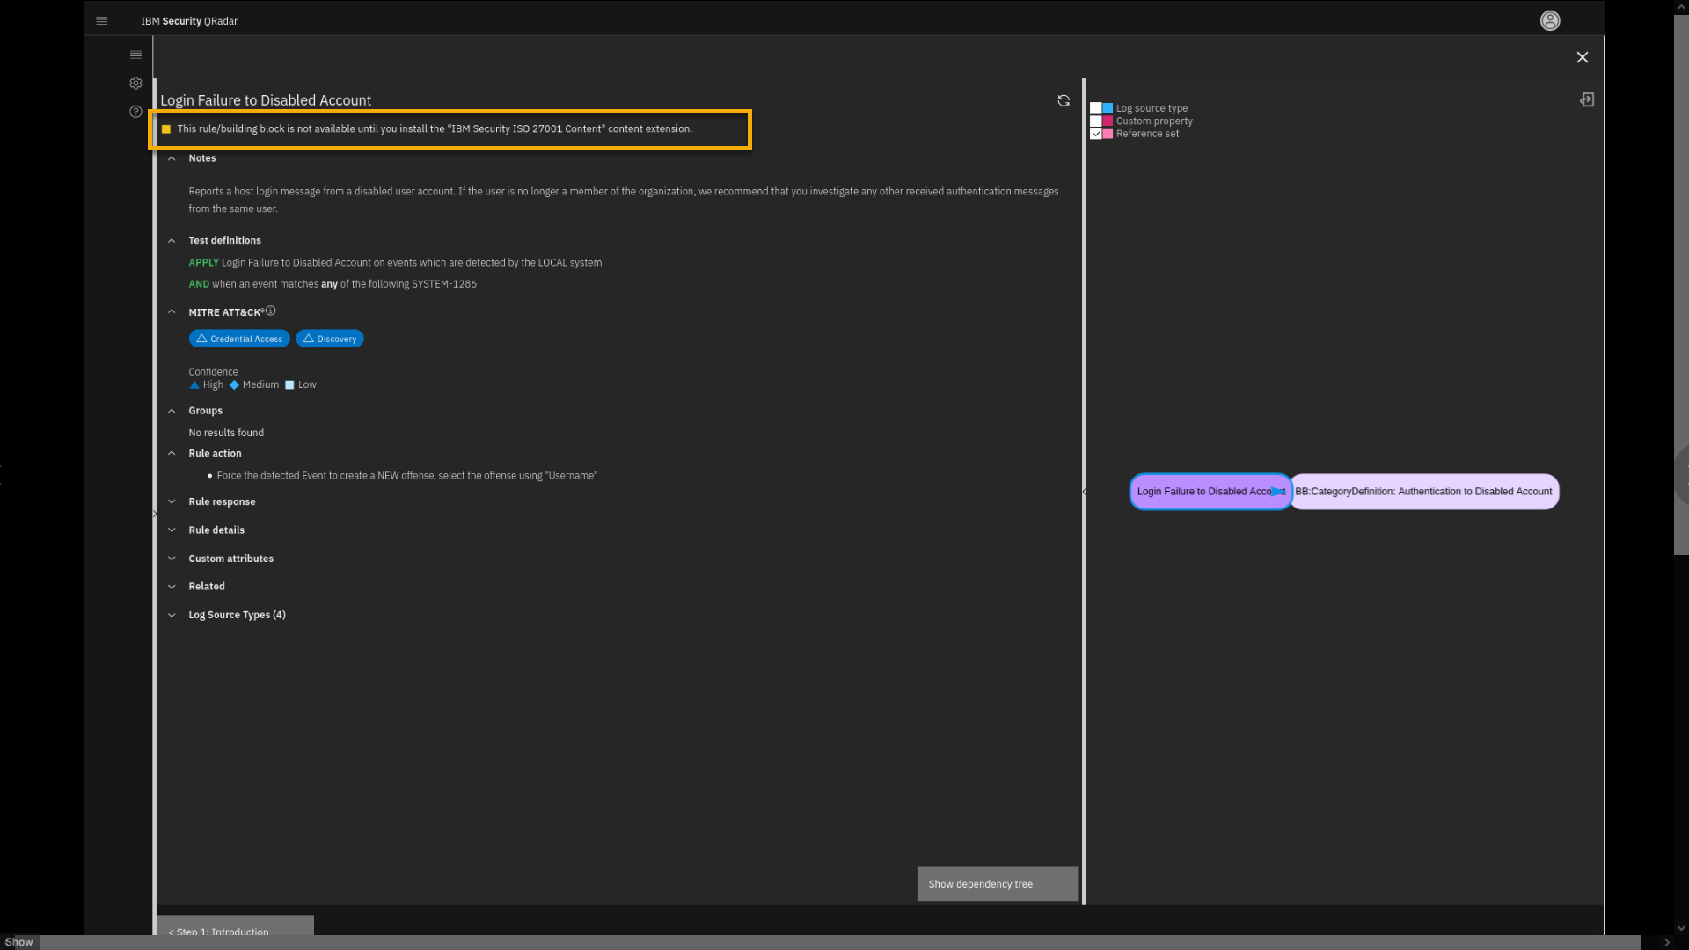Select the Credential Access tactic tag
Screen dimensions: 1689x950
pos(238,339)
